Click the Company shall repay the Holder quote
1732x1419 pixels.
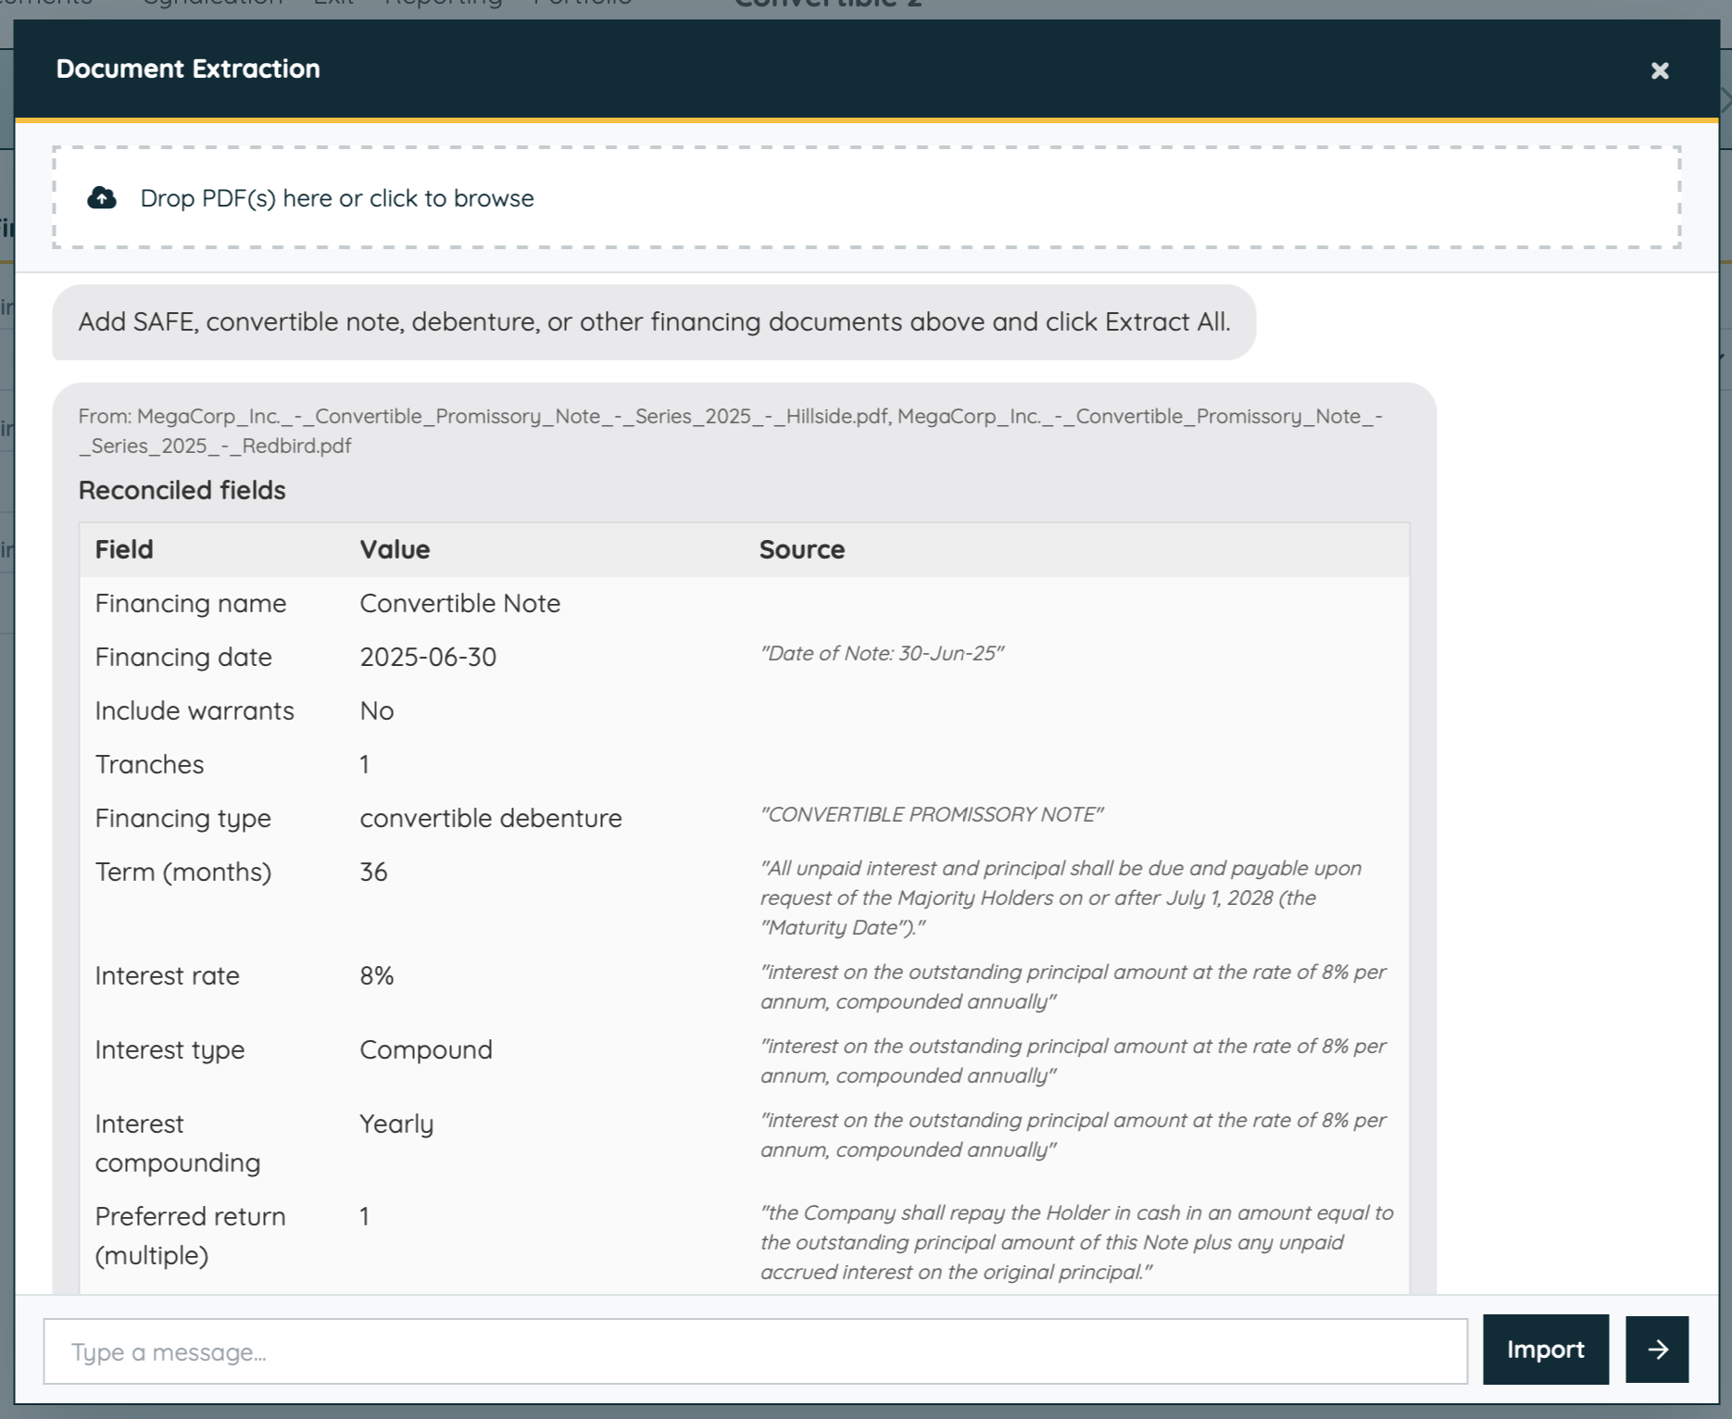1077,1242
